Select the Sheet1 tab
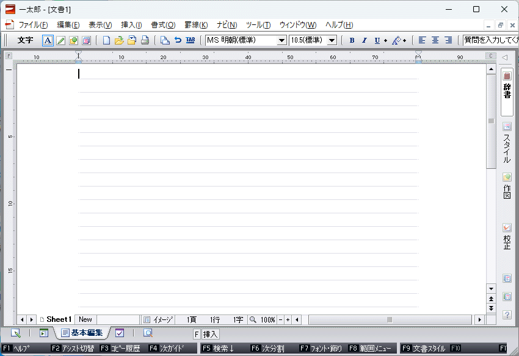Image resolution: width=519 pixels, height=356 pixels. click(x=56, y=319)
